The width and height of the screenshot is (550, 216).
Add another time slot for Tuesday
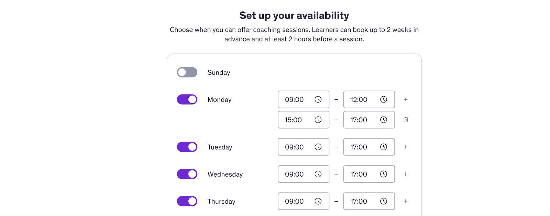click(x=406, y=147)
